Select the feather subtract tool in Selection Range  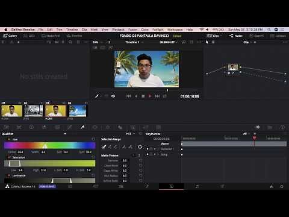click(125, 147)
